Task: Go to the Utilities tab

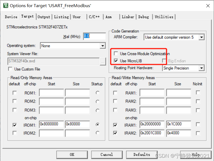Action: [164, 17]
